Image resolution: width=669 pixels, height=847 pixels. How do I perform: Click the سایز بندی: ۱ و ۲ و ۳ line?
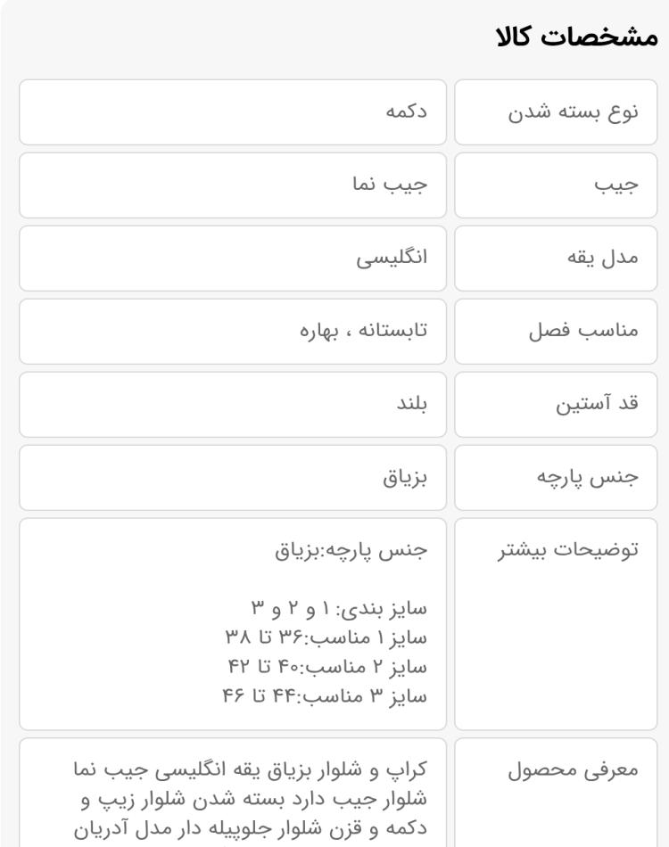pyautogui.click(x=339, y=608)
